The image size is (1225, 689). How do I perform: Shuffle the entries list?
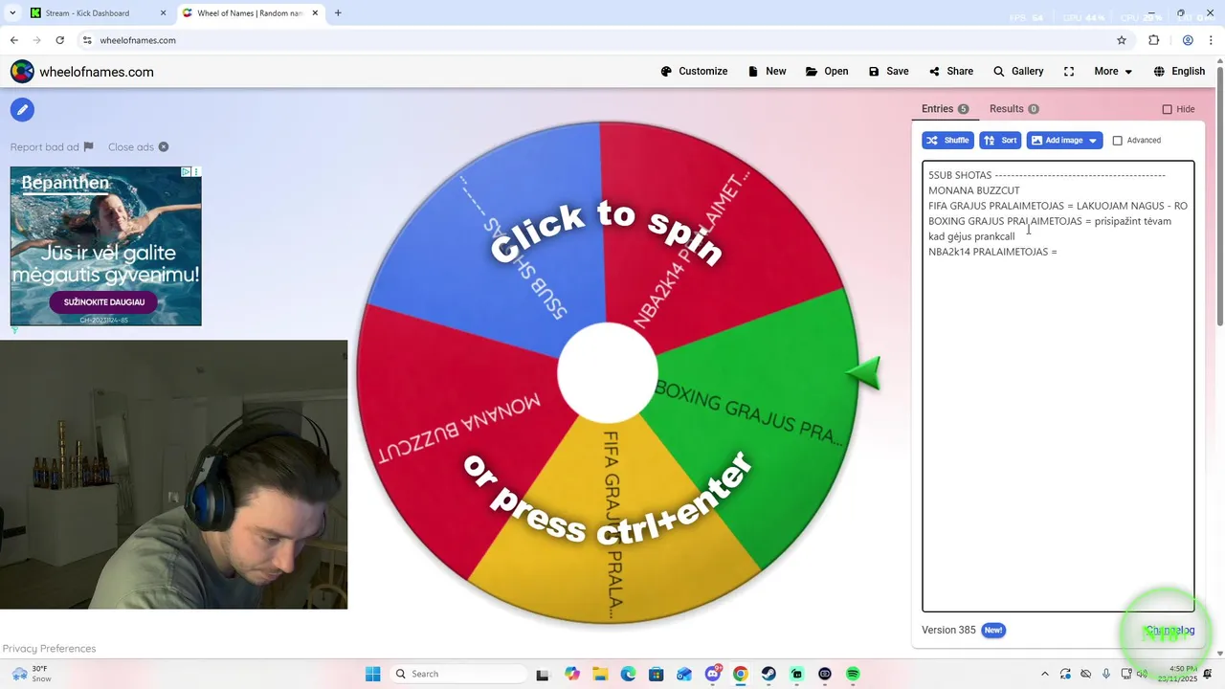point(947,141)
